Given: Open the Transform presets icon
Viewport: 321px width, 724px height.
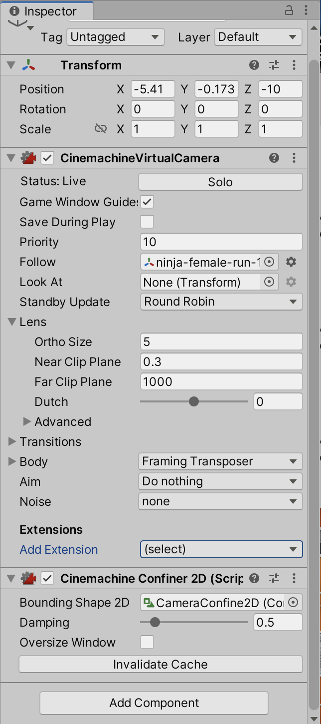Looking at the screenshot, I should [274, 65].
